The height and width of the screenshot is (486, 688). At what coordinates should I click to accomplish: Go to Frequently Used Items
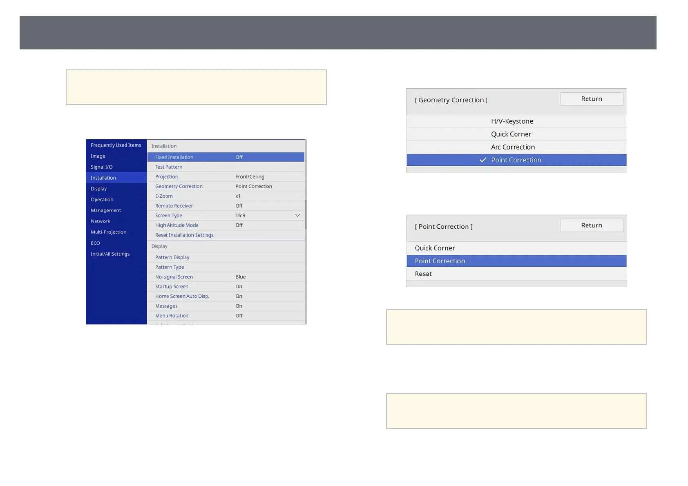[116, 145]
